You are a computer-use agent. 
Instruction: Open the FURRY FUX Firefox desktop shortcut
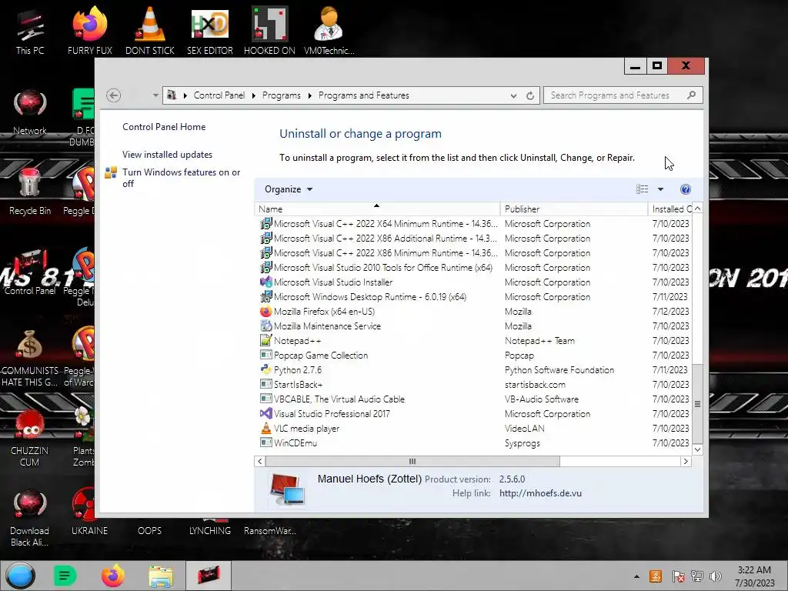tap(89, 30)
